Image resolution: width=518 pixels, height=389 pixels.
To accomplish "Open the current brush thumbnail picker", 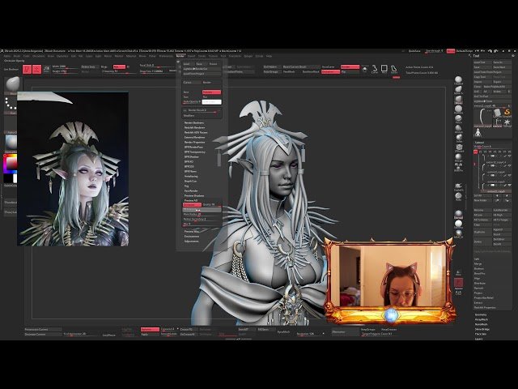I will click(13, 84).
